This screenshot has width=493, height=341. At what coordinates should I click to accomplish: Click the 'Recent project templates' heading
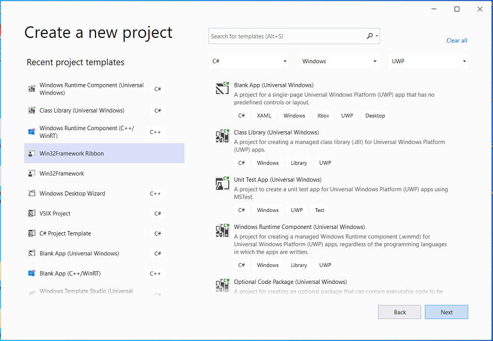point(75,62)
